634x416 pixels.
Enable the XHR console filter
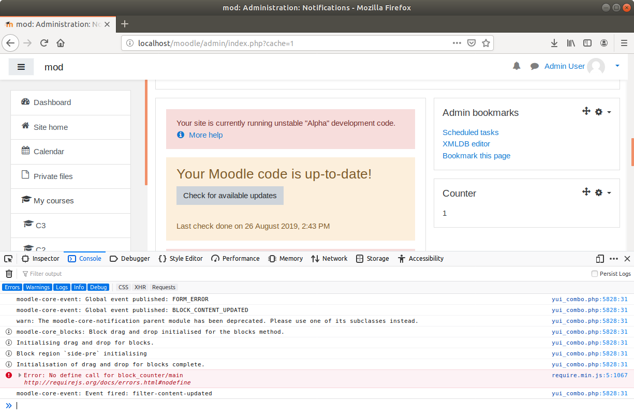click(x=140, y=287)
